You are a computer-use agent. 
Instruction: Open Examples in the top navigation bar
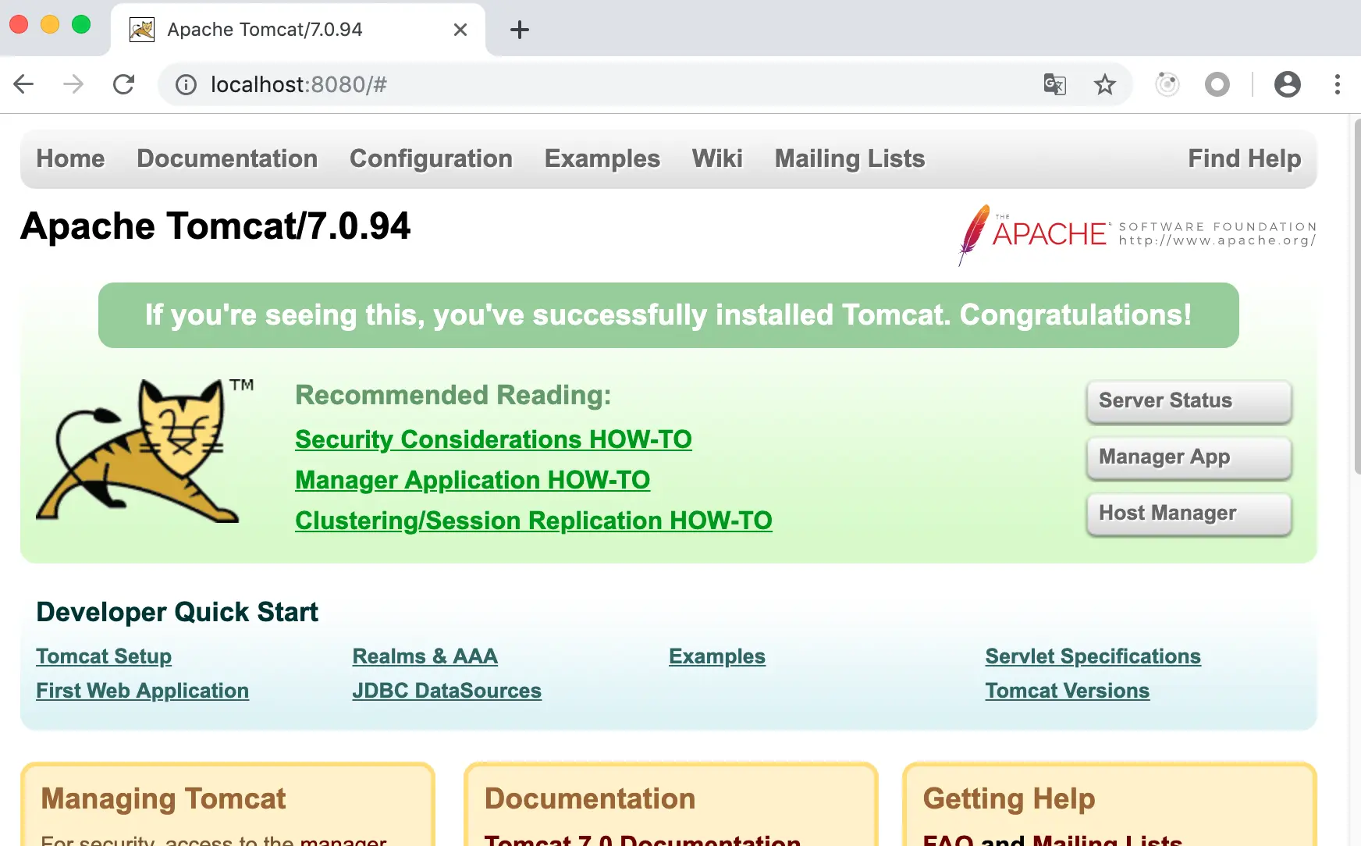tap(602, 158)
